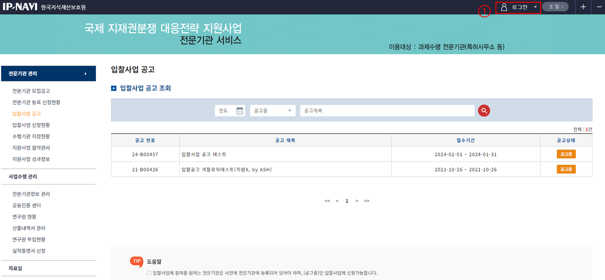Go to the last page arrow
Screen dimensions: 605x280
point(367,201)
